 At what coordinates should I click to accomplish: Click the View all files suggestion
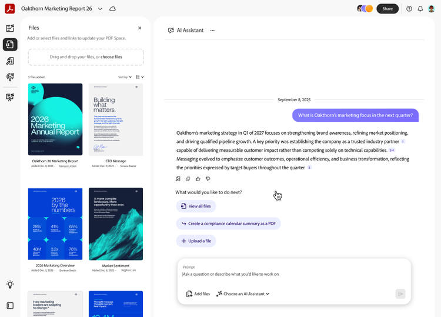(x=196, y=206)
